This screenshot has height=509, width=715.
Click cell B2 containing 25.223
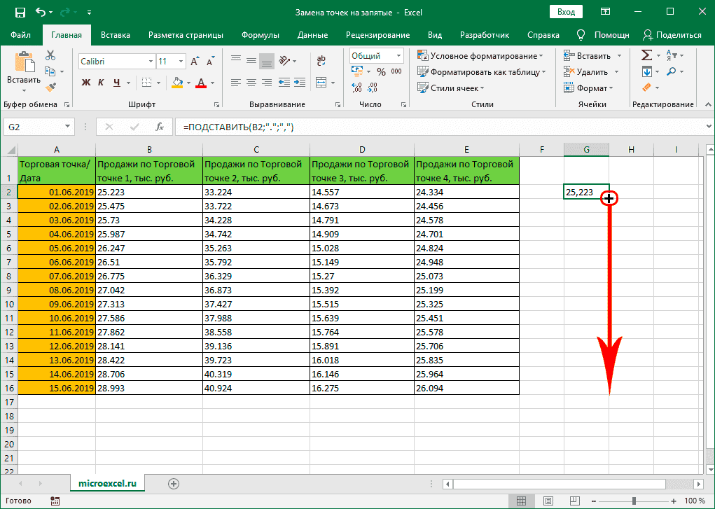click(x=148, y=192)
